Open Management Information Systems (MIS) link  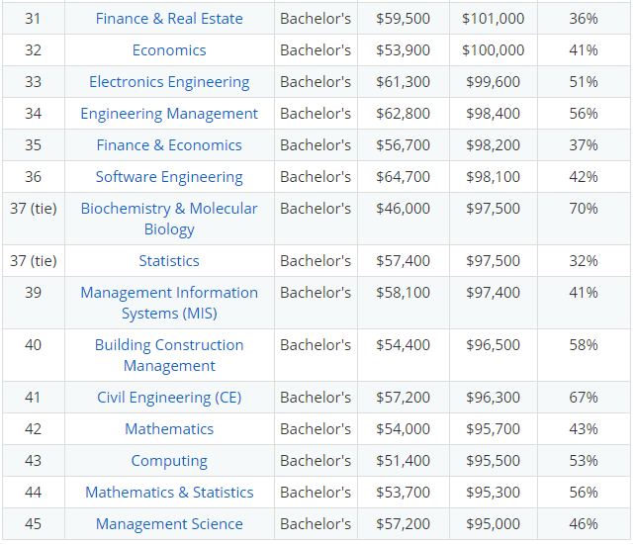click(x=169, y=303)
